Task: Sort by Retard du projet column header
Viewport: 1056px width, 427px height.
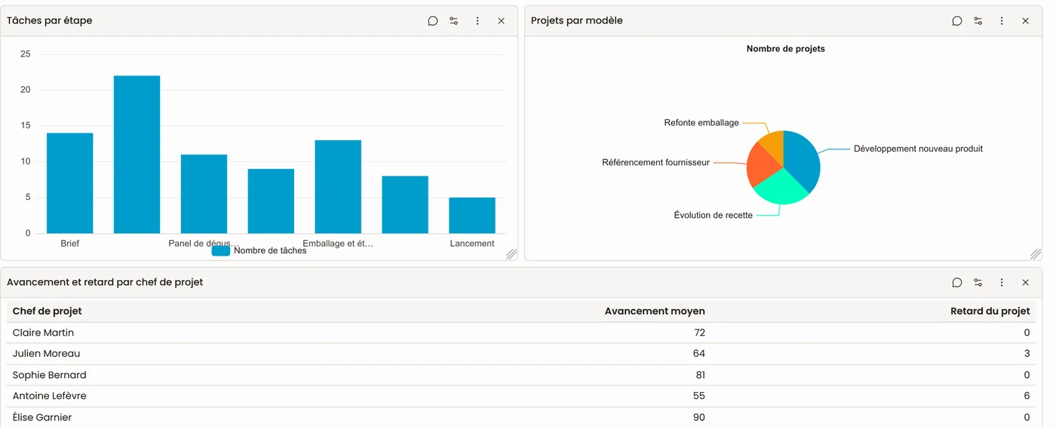Action: coord(990,312)
